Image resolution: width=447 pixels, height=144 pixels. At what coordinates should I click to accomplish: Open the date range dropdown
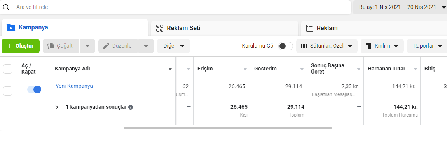point(400,7)
